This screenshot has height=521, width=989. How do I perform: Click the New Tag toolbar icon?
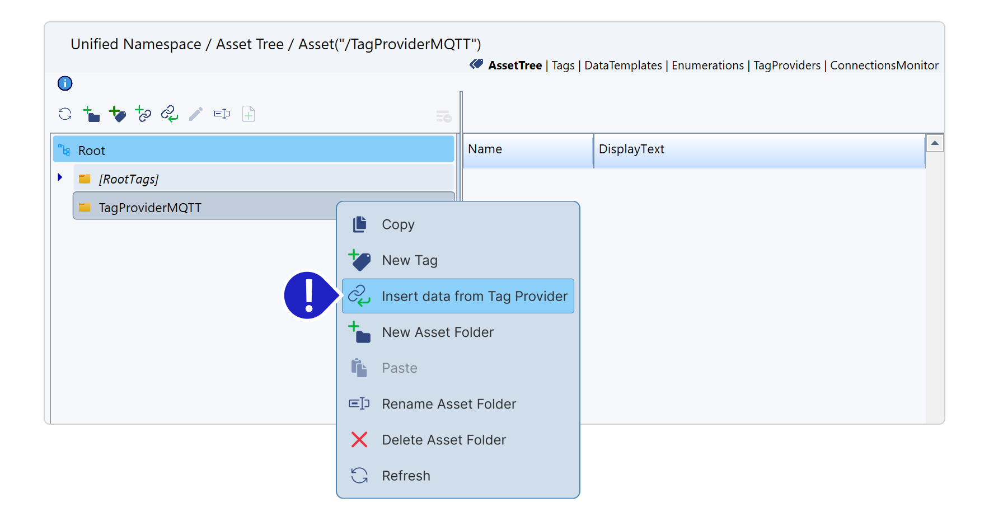[x=118, y=114]
